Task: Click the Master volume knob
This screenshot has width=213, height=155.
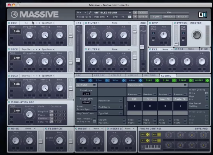Action: [x=197, y=35]
